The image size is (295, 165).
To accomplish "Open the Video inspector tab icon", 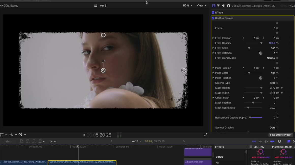I will tap(213, 6).
